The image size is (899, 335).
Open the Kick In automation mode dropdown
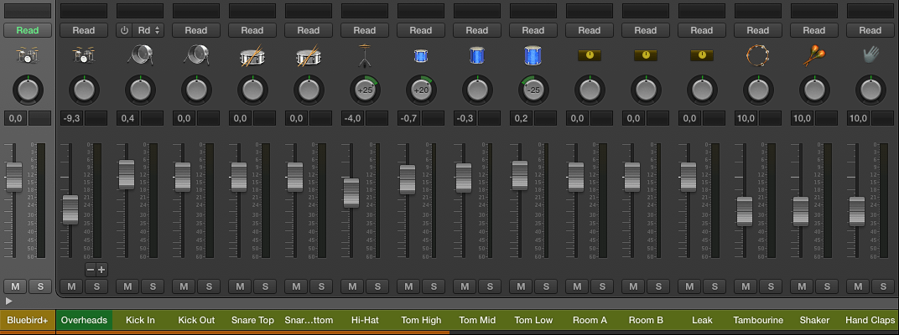point(149,30)
